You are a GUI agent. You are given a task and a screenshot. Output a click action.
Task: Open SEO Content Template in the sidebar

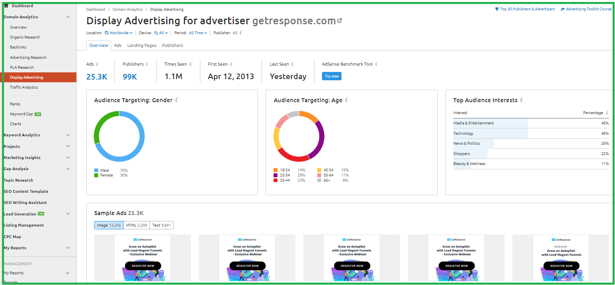click(x=26, y=192)
